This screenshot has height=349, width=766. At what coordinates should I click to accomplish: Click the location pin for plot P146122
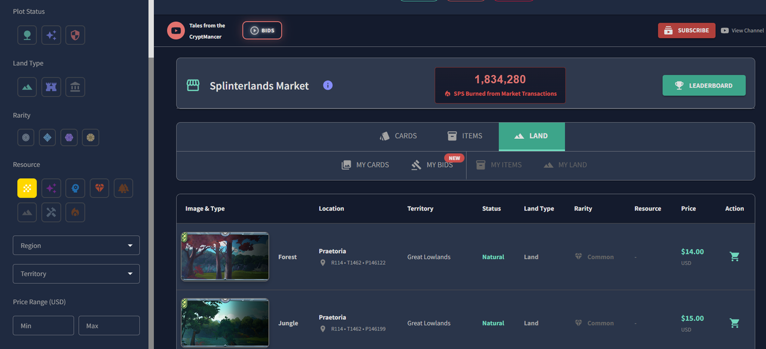point(323,263)
